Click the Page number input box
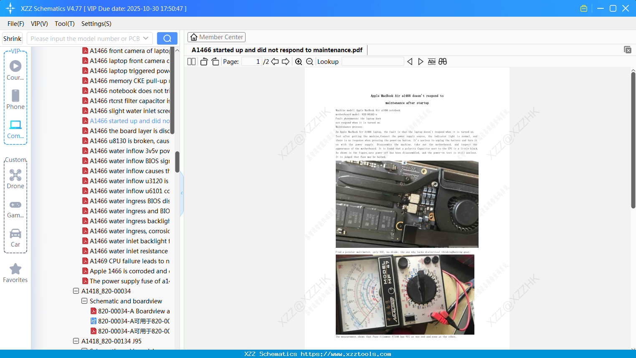This screenshot has height=358, width=636. coord(252,61)
